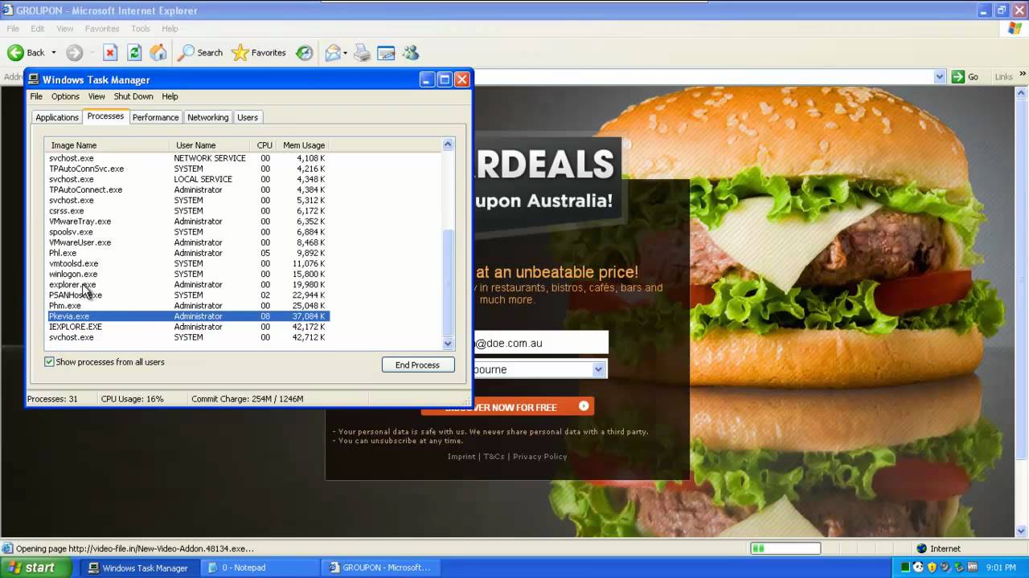Image resolution: width=1029 pixels, height=578 pixels.
Task: Click scroll up arrow of process list
Action: [x=448, y=144]
